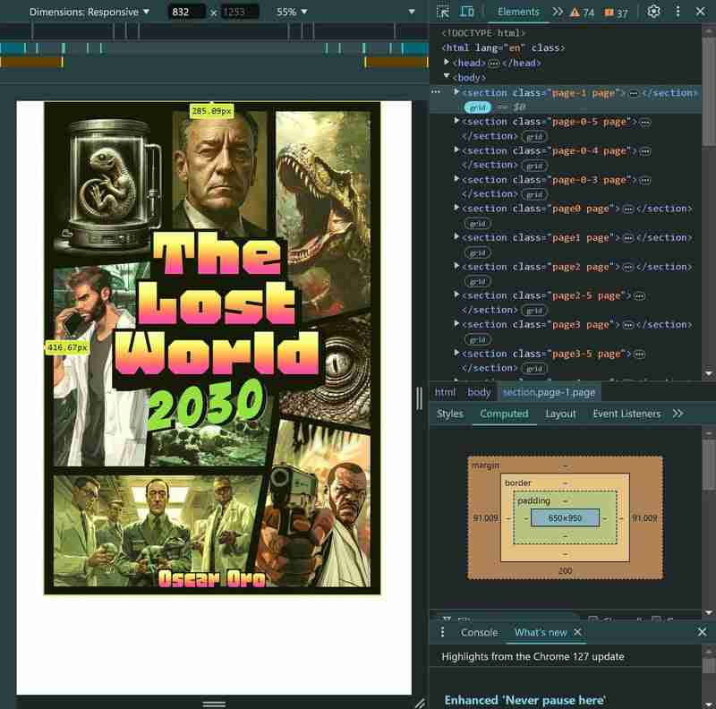Open the 55% zoom dropdown
Viewport: 716px width, 709px height.
pos(292,12)
